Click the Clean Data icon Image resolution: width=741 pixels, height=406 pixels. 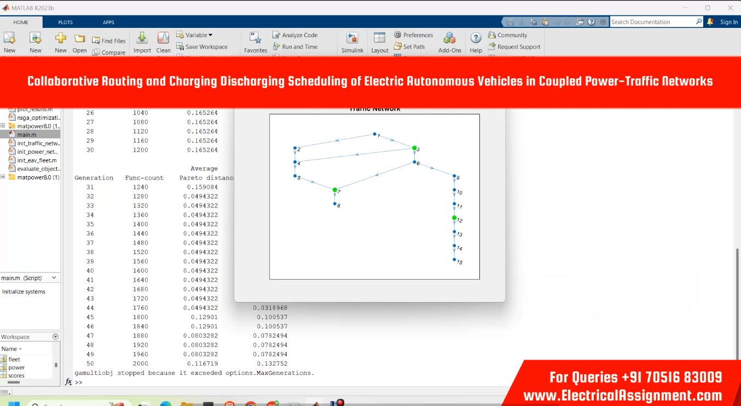coord(163,39)
